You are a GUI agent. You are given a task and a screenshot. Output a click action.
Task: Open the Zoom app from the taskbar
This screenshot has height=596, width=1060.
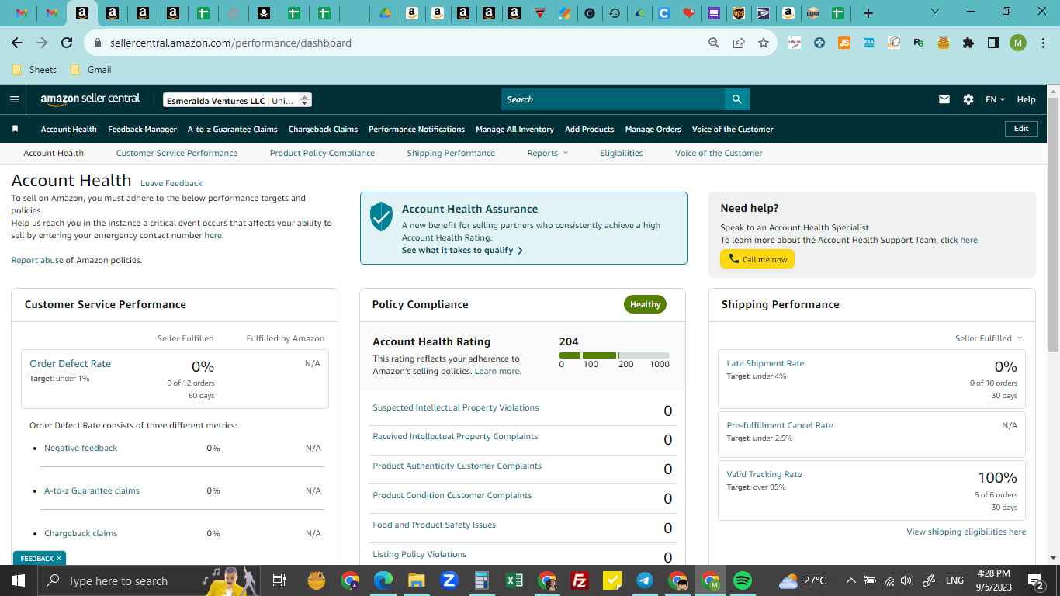pyautogui.click(x=449, y=580)
